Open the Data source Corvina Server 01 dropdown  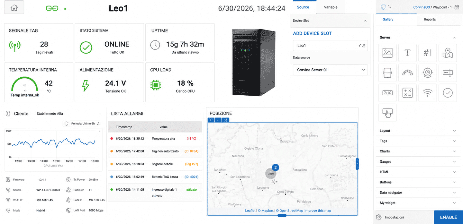pyautogui.click(x=330, y=70)
